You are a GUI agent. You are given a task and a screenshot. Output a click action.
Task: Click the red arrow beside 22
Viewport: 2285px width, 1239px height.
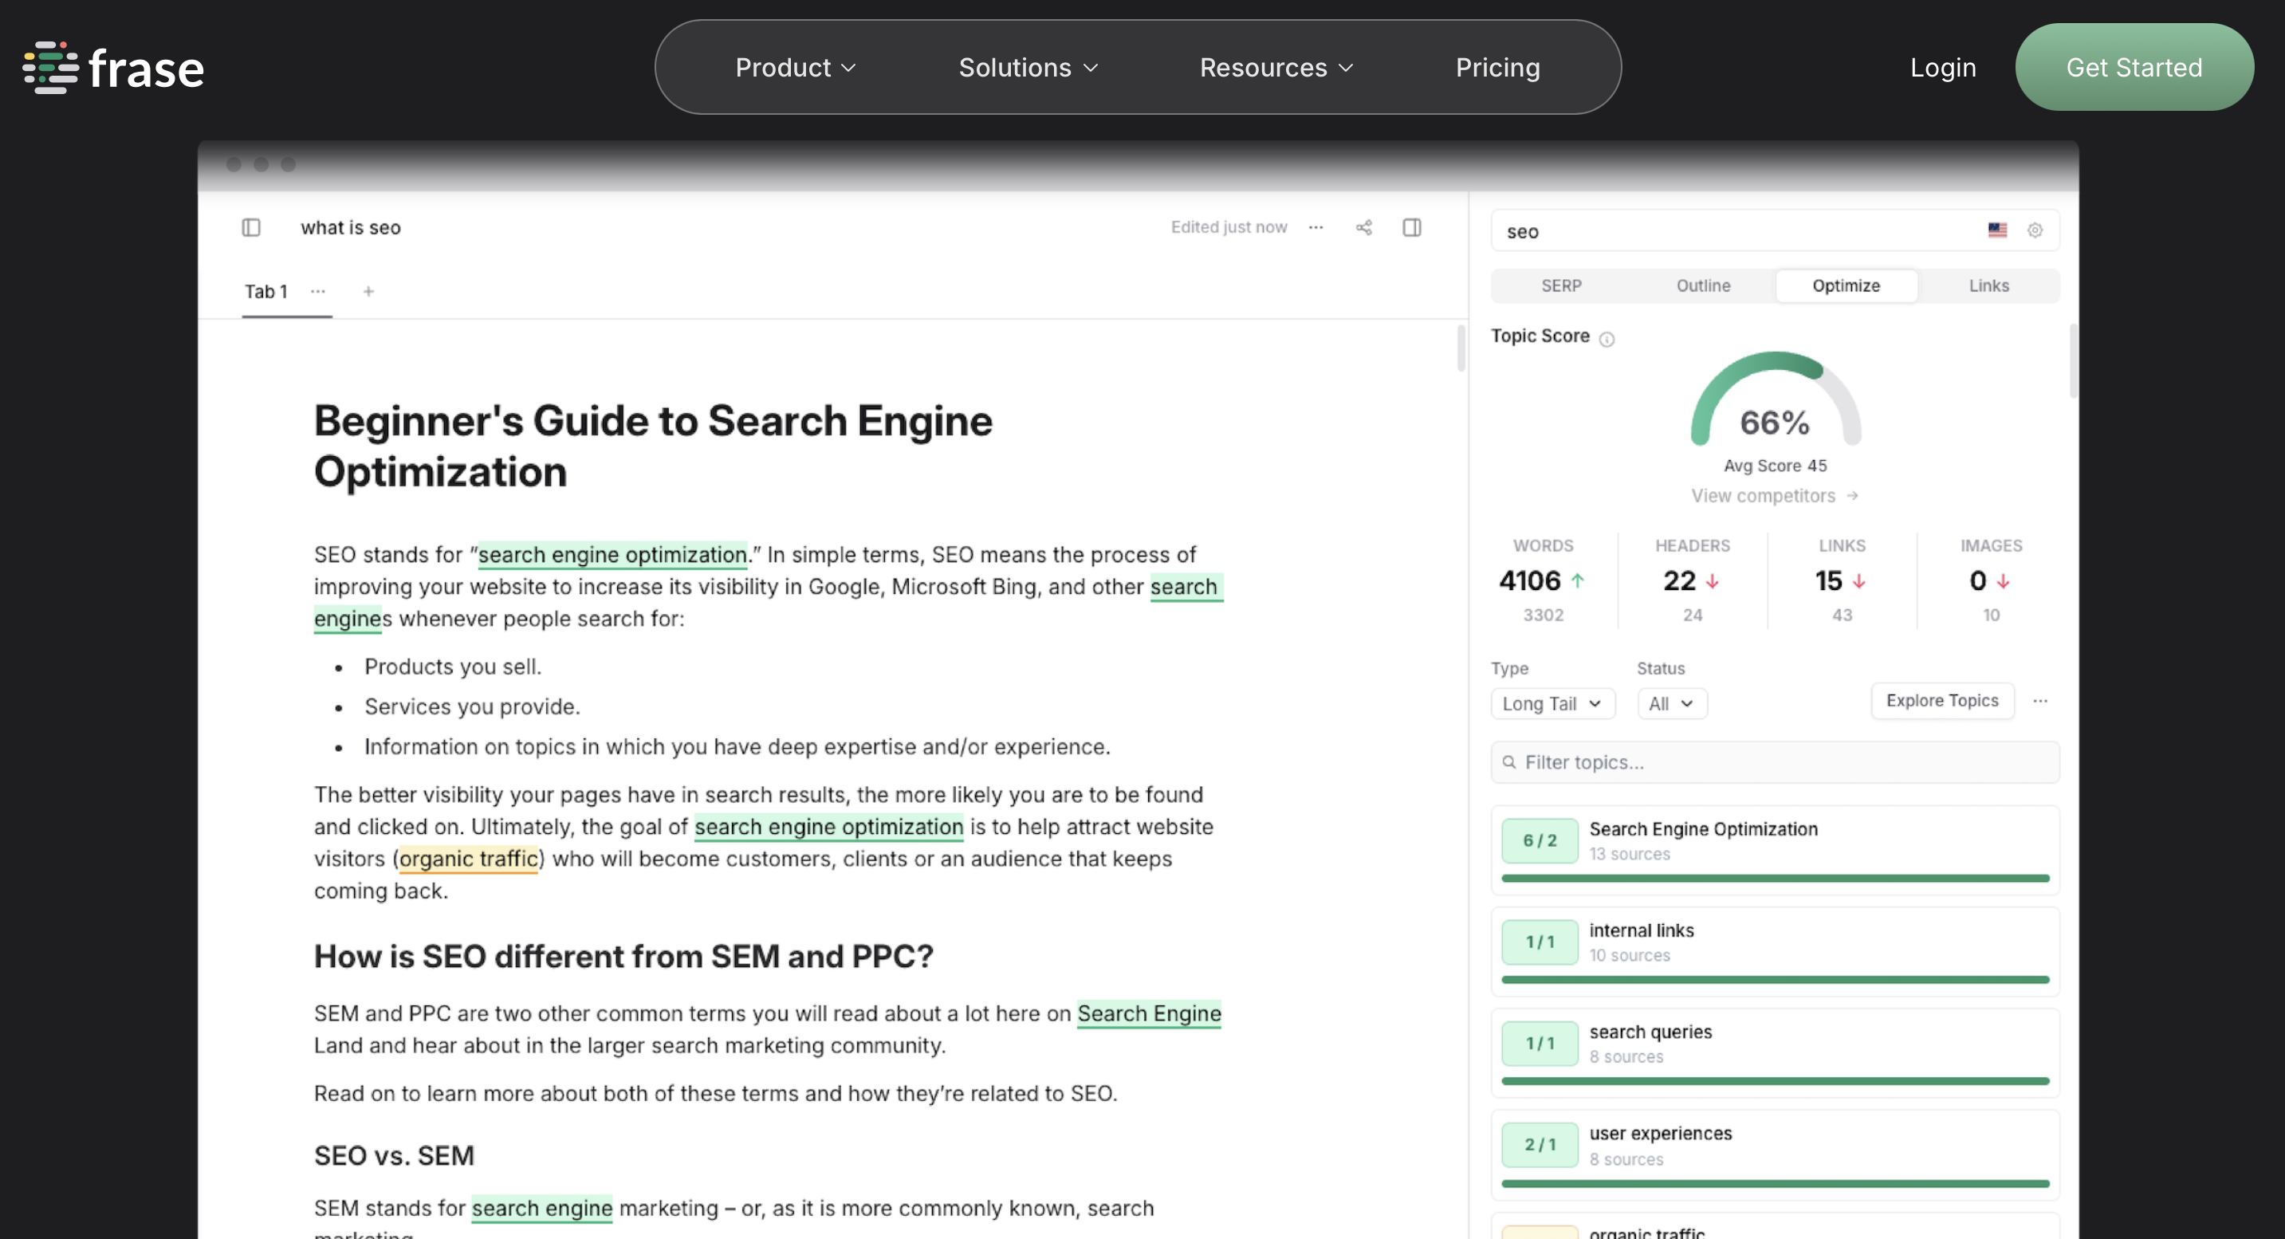click(1712, 581)
